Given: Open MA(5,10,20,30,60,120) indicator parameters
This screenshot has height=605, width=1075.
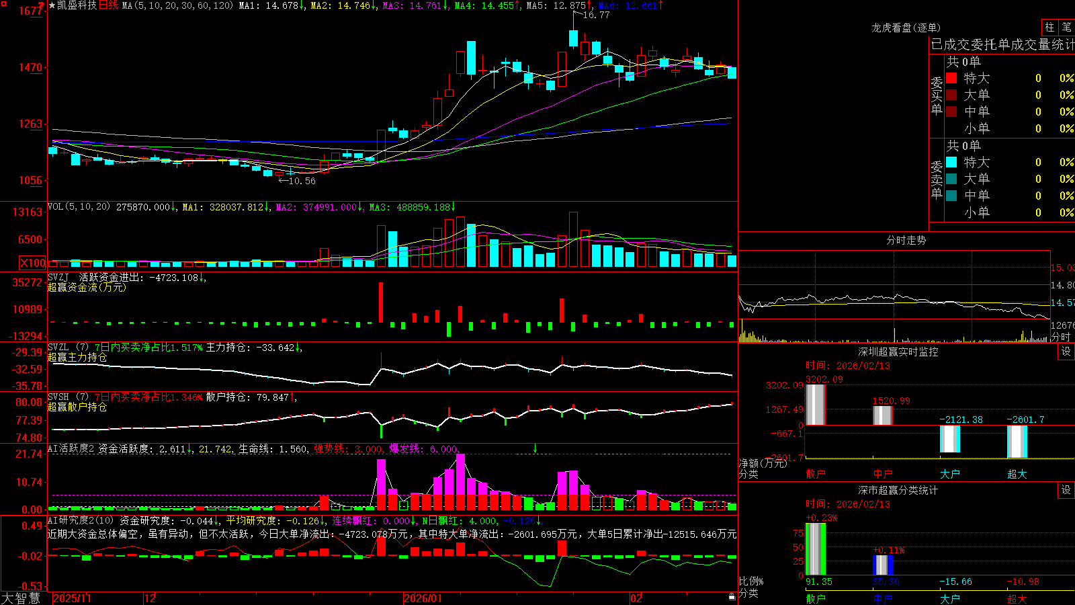Looking at the screenshot, I should click(177, 5).
